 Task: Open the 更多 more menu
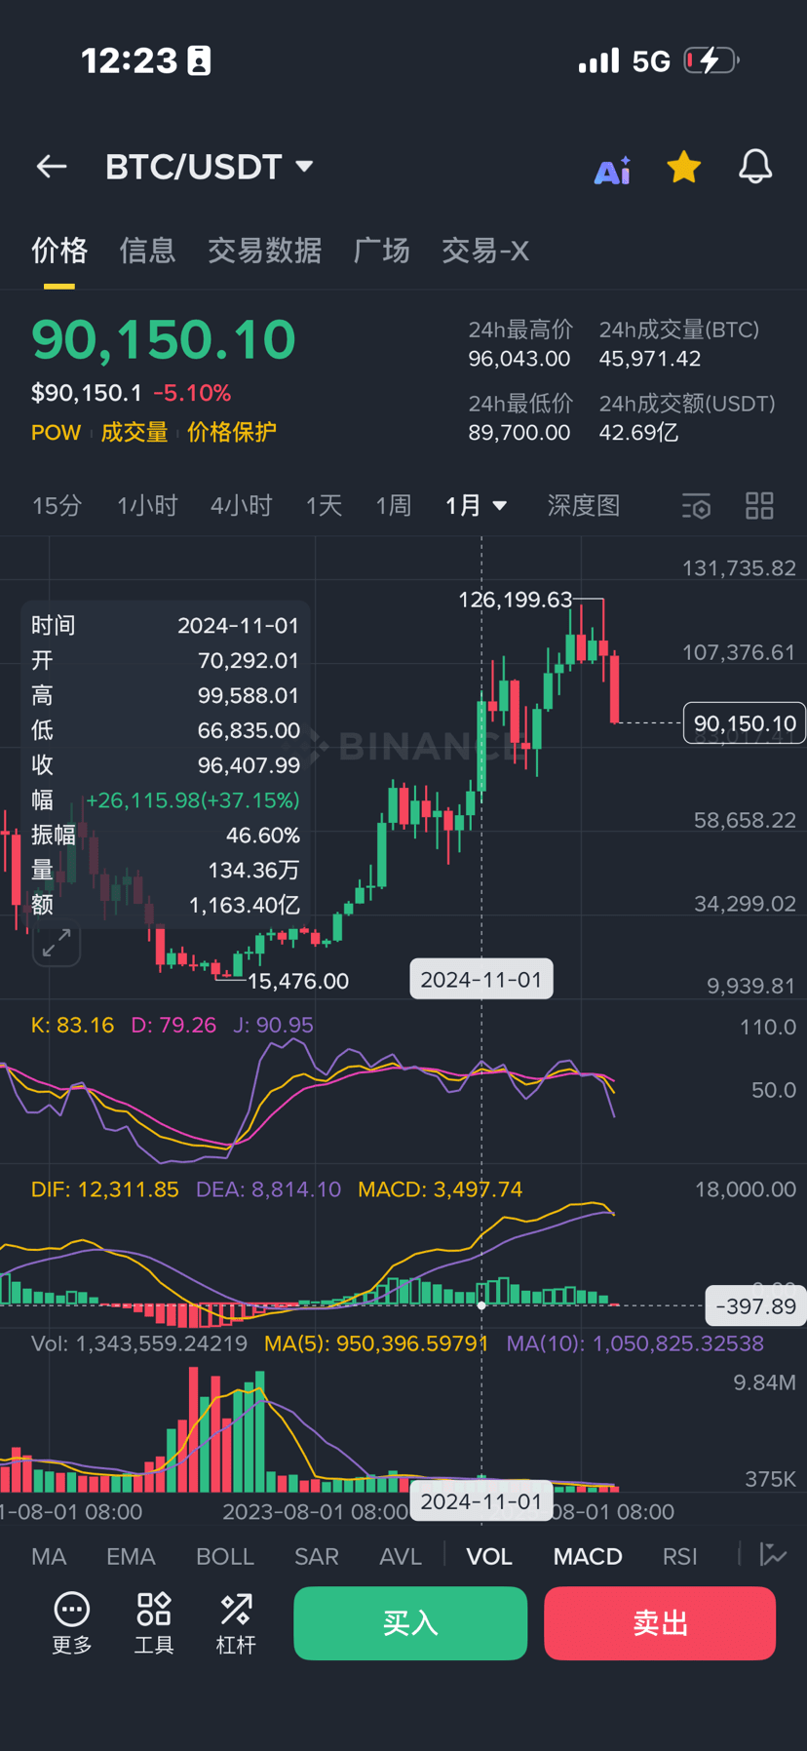pos(72,1624)
